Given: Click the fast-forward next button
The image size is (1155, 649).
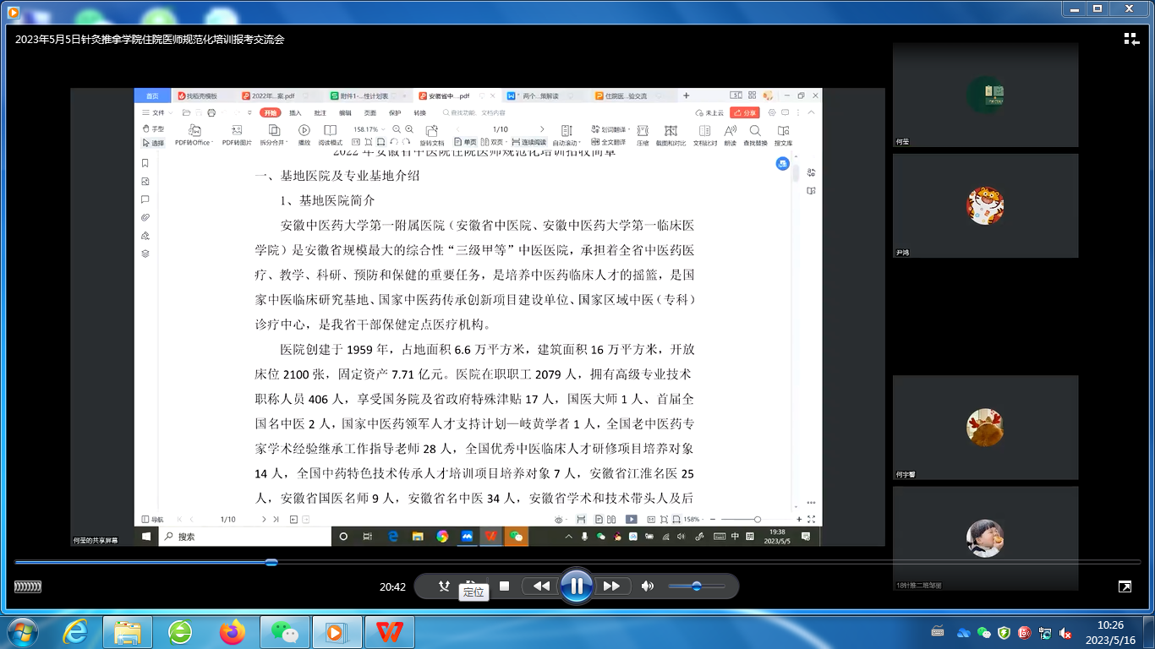Looking at the screenshot, I should tap(611, 586).
